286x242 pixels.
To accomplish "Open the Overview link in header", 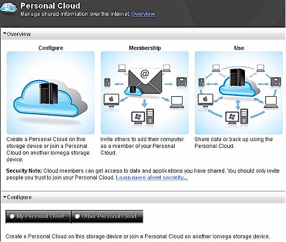I will 143,14.
